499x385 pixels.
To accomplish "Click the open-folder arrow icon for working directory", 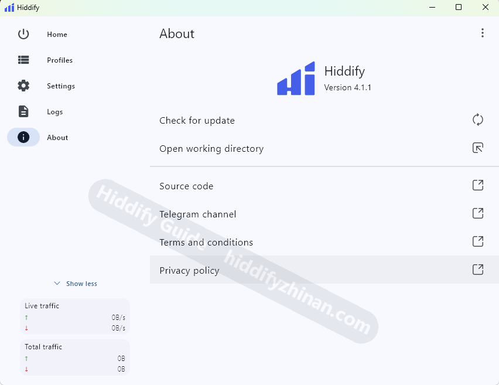I will (478, 148).
